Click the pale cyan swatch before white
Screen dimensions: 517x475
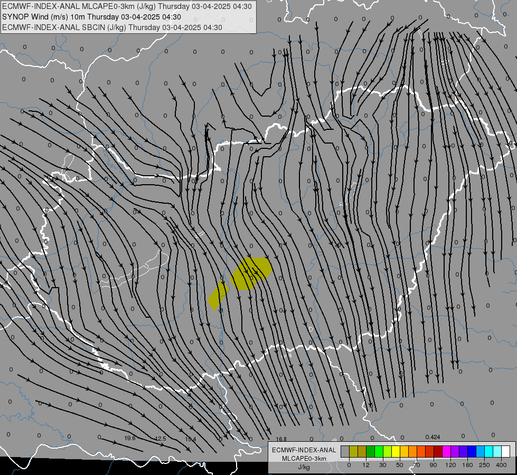click(497, 451)
